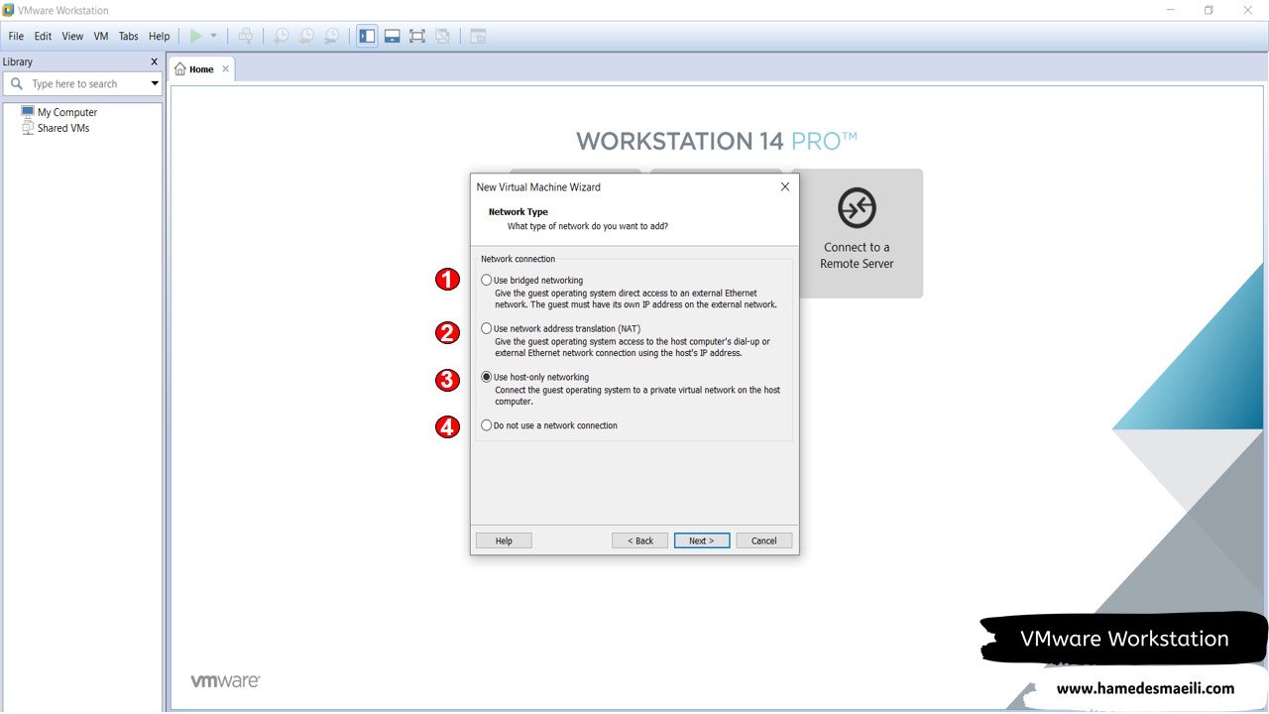Select Use bridged networking option
The width and height of the screenshot is (1269, 714).
(486, 281)
